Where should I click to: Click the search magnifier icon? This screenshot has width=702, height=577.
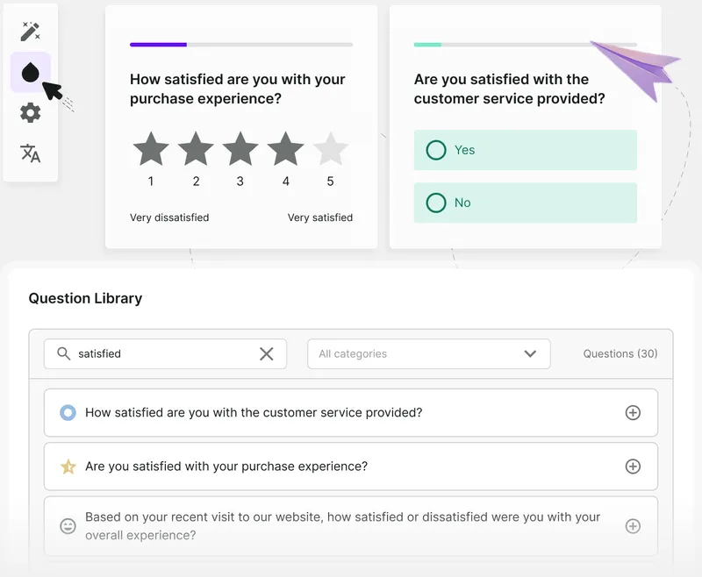pos(64,353)
